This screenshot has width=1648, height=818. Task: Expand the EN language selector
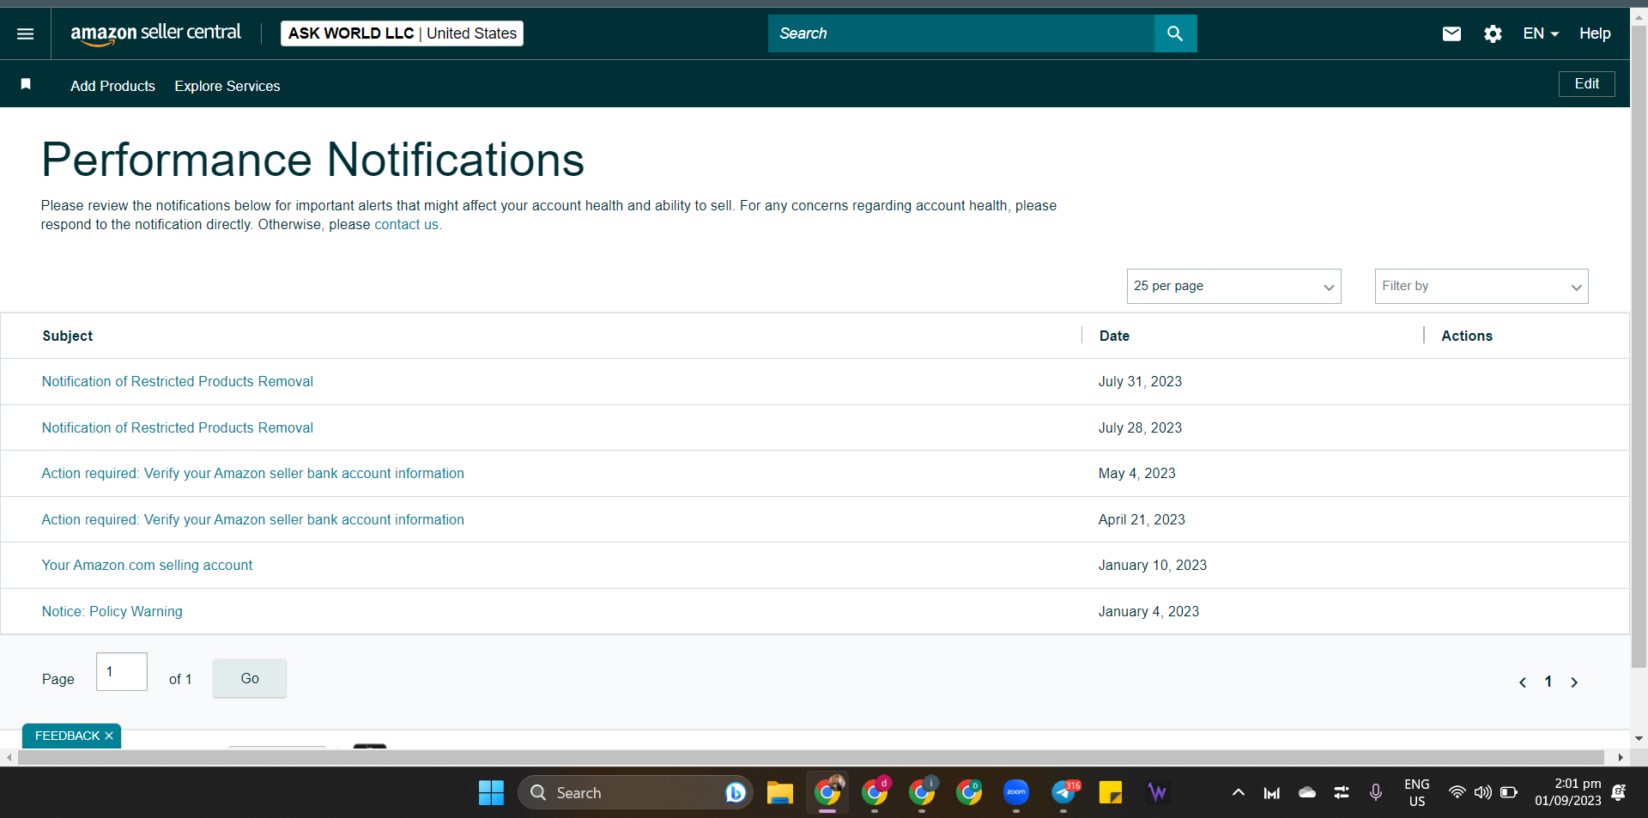[x=1541, y=33]
